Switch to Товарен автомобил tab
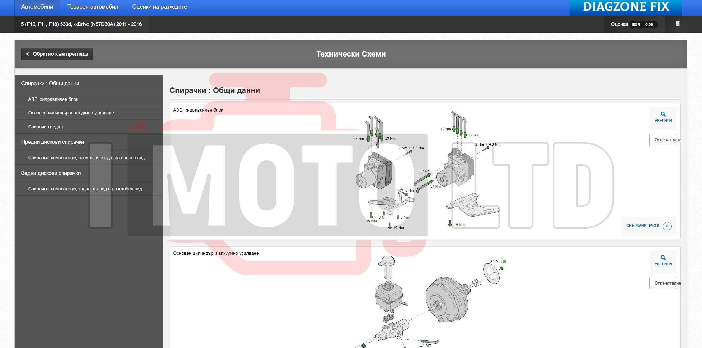Screen dimensions: 702x348 tap(93, 7)
